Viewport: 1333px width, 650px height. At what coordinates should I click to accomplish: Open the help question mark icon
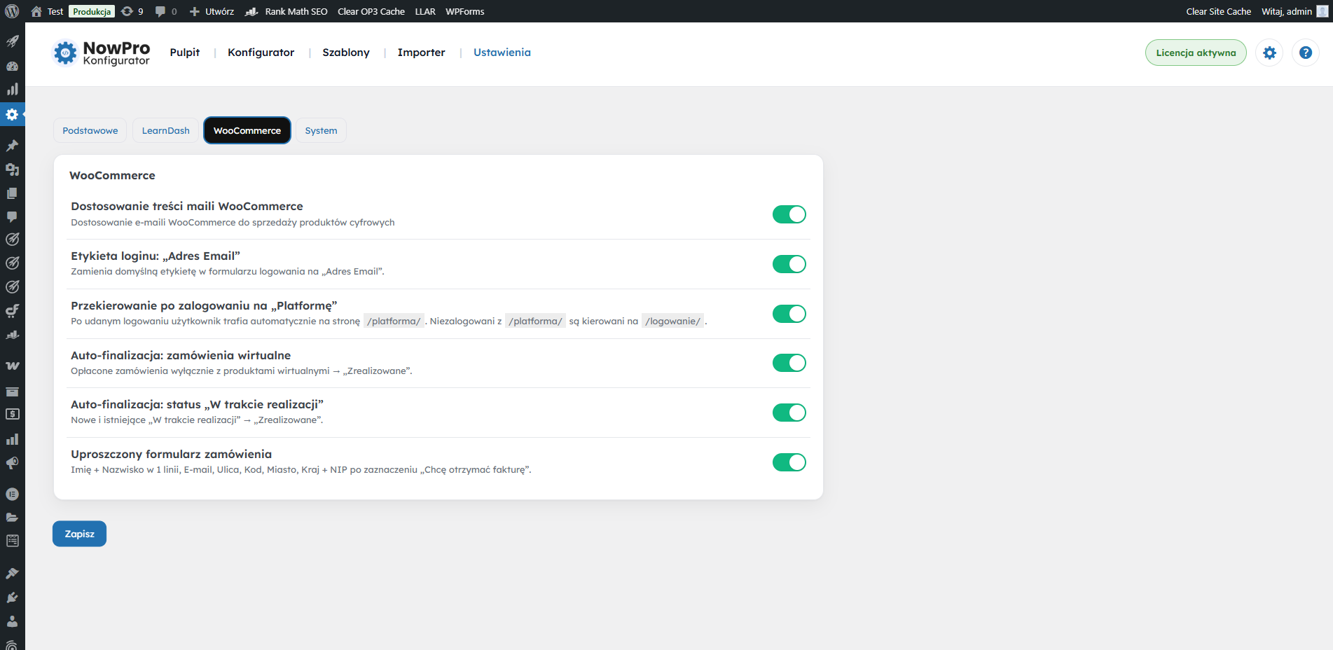pos(1305,53)
